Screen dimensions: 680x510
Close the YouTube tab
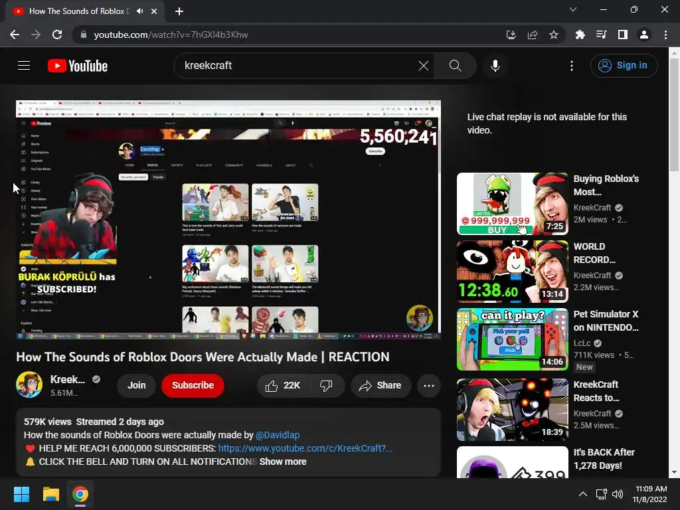pyautogui.click(x=154, y=11)
